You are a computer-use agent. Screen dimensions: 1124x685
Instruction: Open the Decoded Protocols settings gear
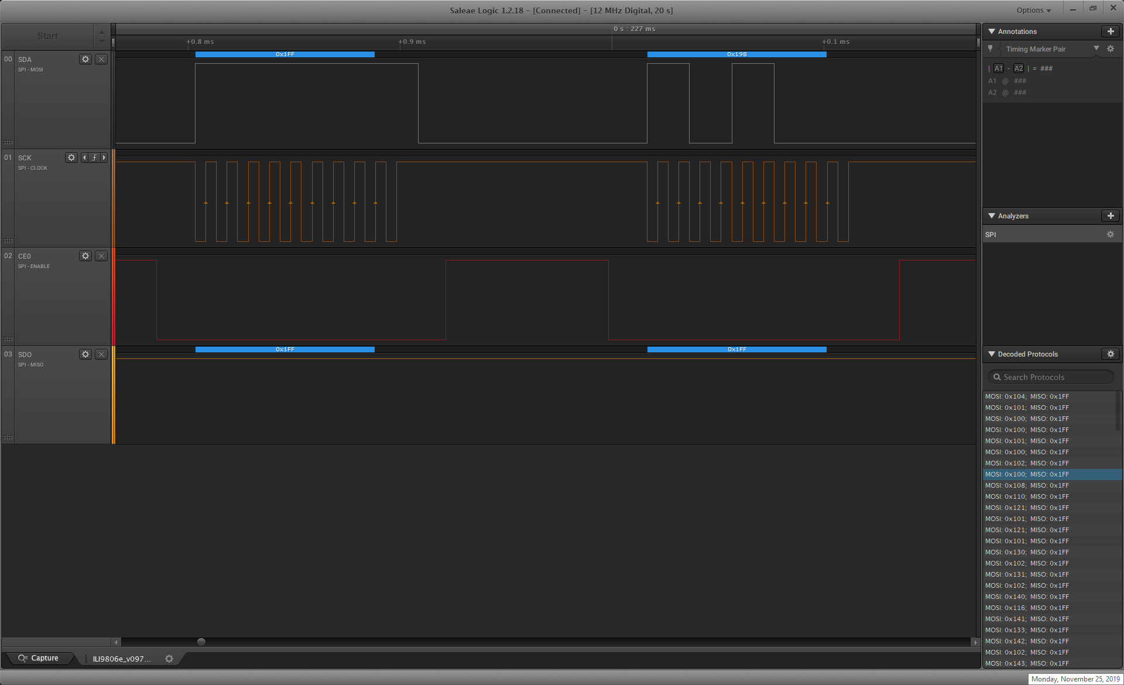point(1111,354)
